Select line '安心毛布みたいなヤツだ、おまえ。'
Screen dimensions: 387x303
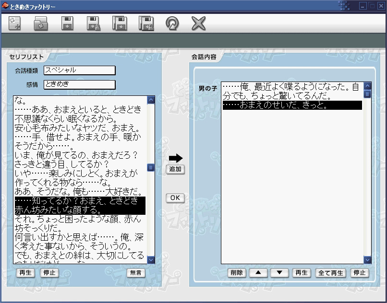(x=80, y=128)
